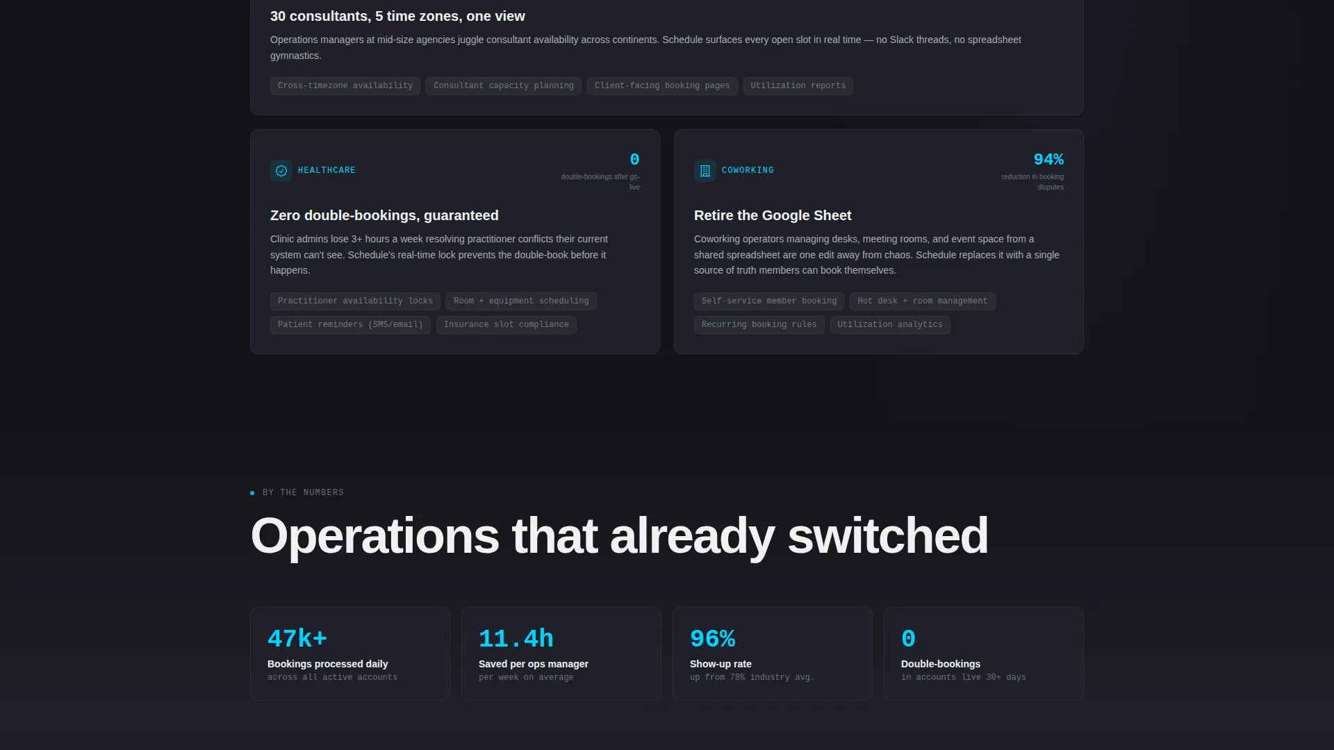This screenshot has height=750, width=1334.
Task: Click the Double-bookings stat label
Action: point(941,664)
